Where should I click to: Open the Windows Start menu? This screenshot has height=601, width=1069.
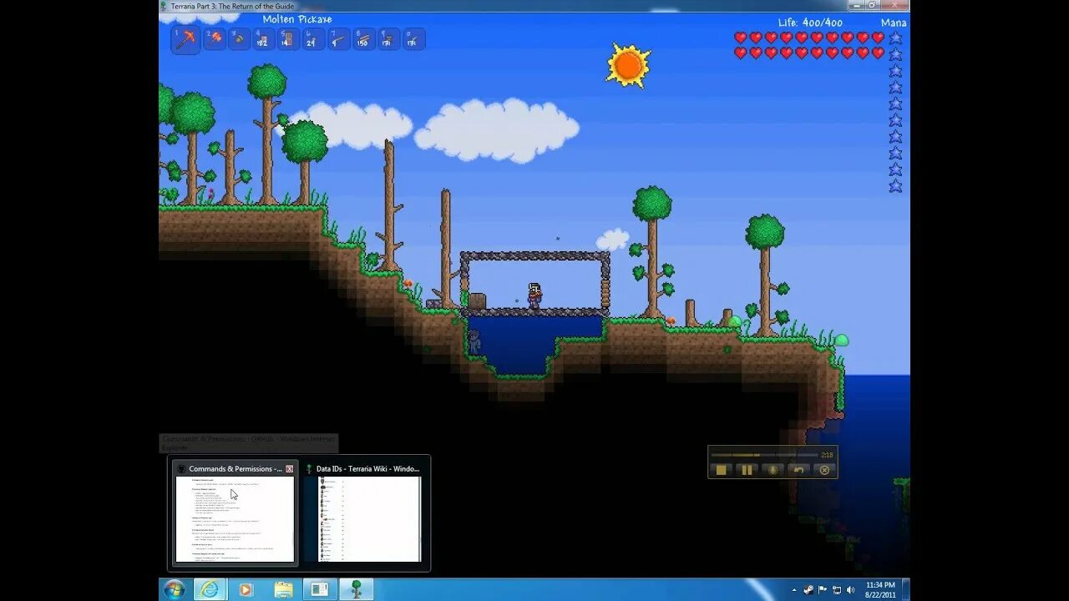[x=175, y=589]
